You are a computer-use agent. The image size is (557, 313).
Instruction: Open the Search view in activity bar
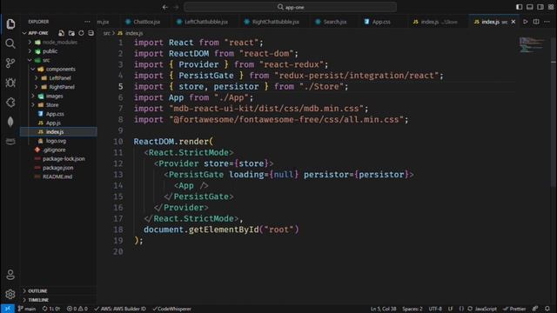pyautogui.click(x=10, y=43)
